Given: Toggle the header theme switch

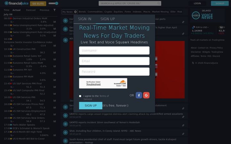Looking at the screenshot, I should (54, 3).
